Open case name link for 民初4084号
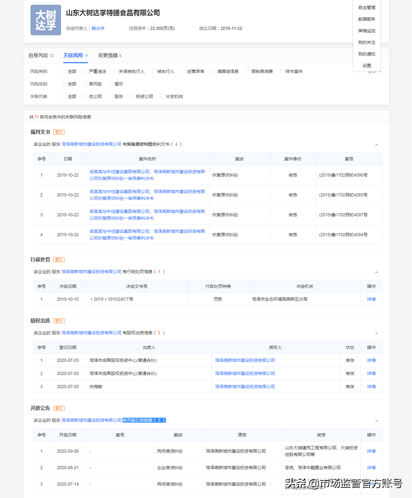412x498 pixels. (x=147, y=235)
